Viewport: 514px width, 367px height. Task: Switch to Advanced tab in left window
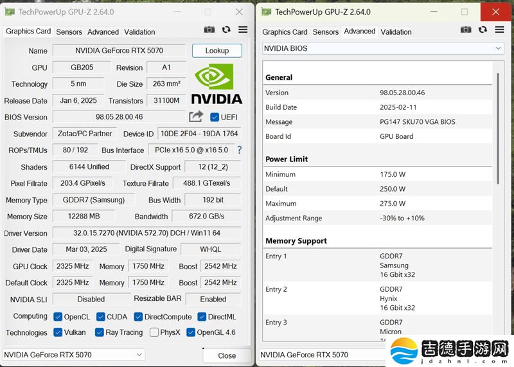103,32
